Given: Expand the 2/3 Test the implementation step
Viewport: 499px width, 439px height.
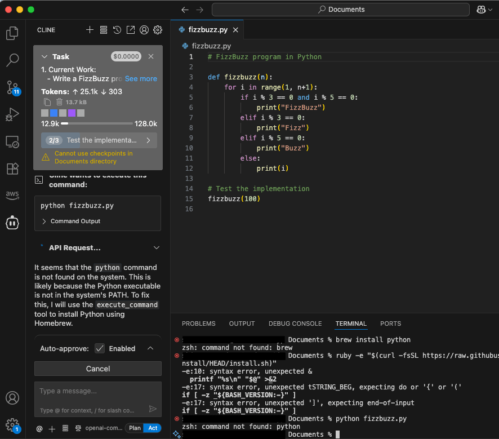Looking at the screenshot, I should pyautogui.click(x=99, y=140).
